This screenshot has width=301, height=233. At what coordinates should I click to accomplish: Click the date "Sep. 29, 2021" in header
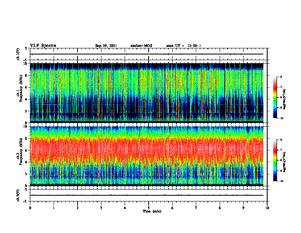point(106,46)
